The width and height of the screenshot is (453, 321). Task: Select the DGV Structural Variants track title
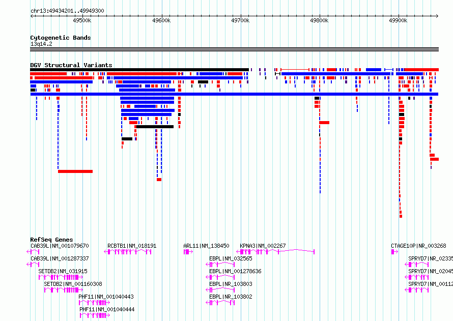click(71, 65)
